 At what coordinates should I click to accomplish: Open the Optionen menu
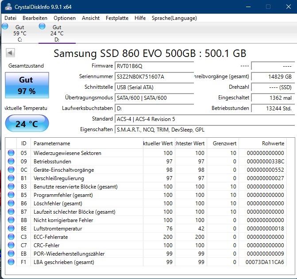pos(65,18)
